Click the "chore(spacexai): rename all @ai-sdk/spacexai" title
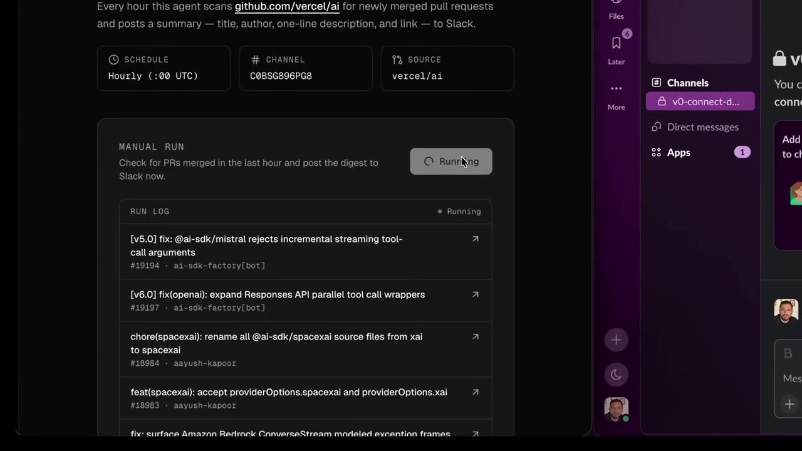This screenshot has height=451, width=802. point(276,343)
